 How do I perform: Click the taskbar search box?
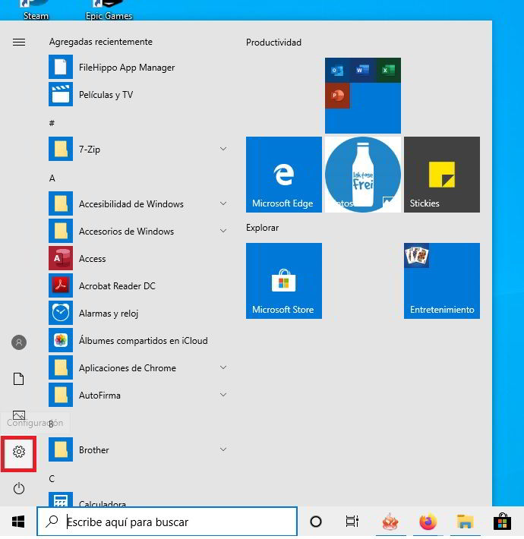(x=167, y=522)
